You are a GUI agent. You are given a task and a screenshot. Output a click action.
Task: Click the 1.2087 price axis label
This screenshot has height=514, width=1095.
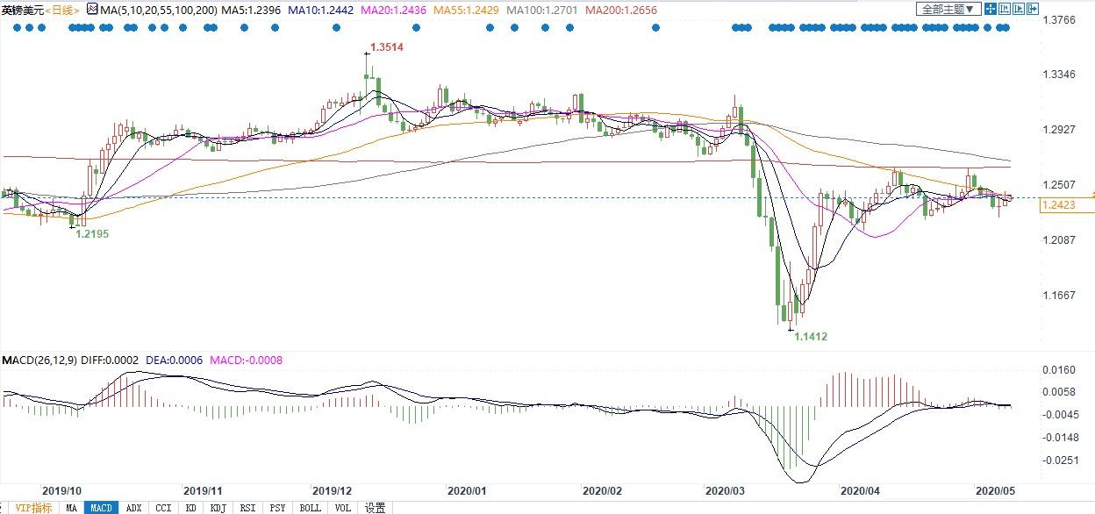(1058, 240)
